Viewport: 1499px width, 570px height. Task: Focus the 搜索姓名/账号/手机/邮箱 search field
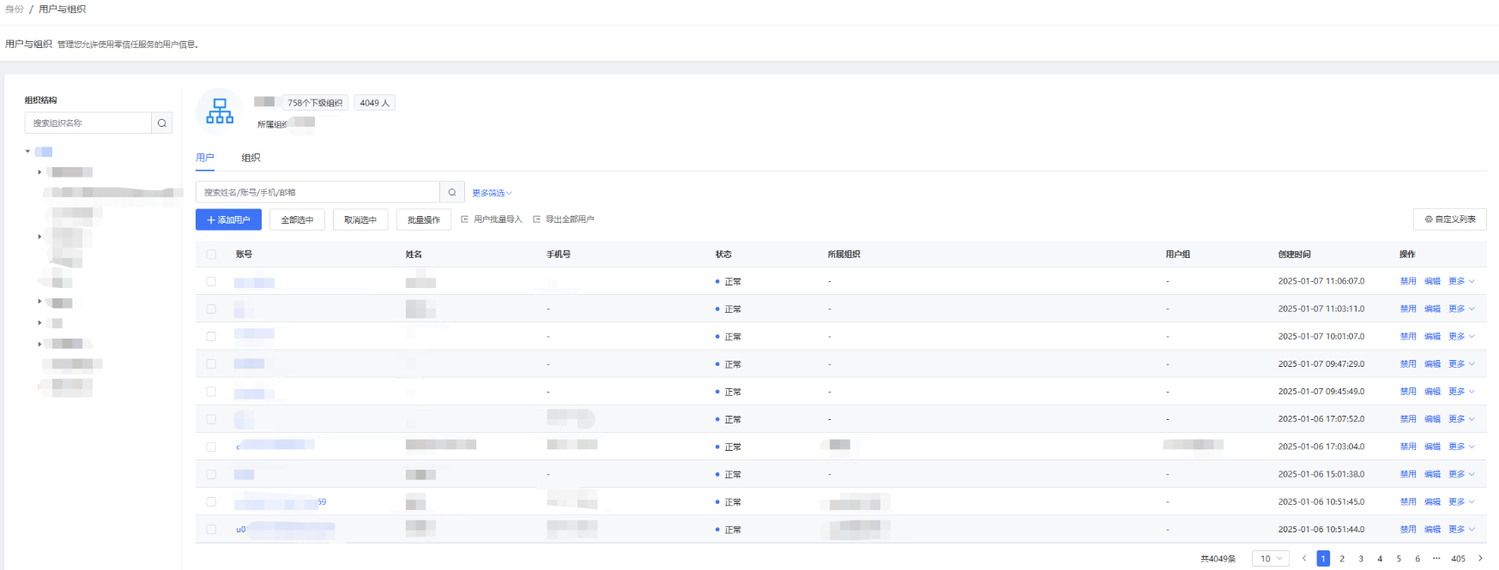click(x=317, y=193)
